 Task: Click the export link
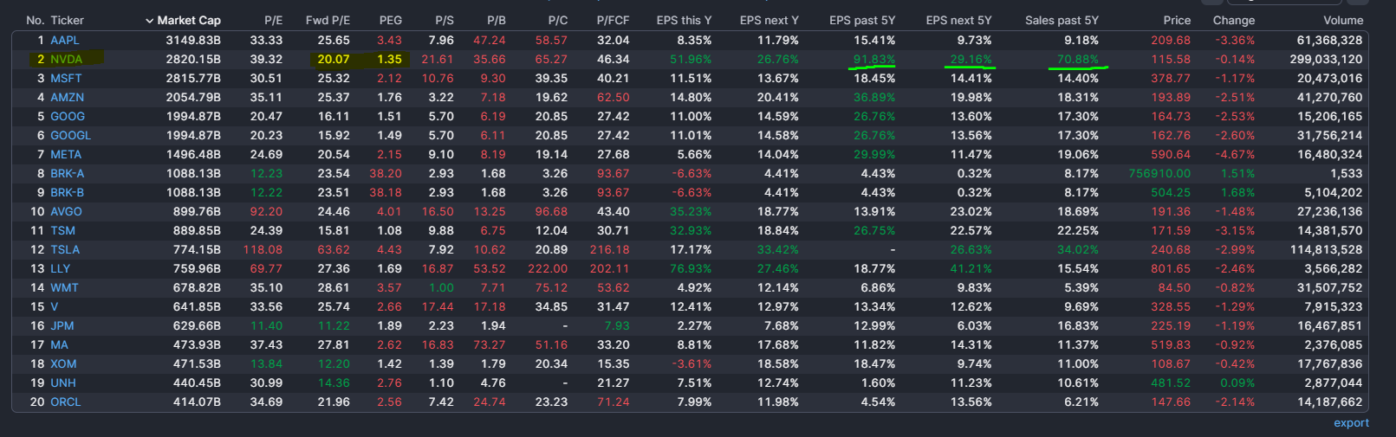coord(1351,423)
